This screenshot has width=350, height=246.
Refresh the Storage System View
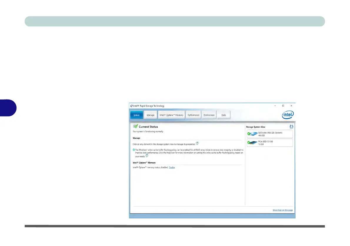(291, 127)
